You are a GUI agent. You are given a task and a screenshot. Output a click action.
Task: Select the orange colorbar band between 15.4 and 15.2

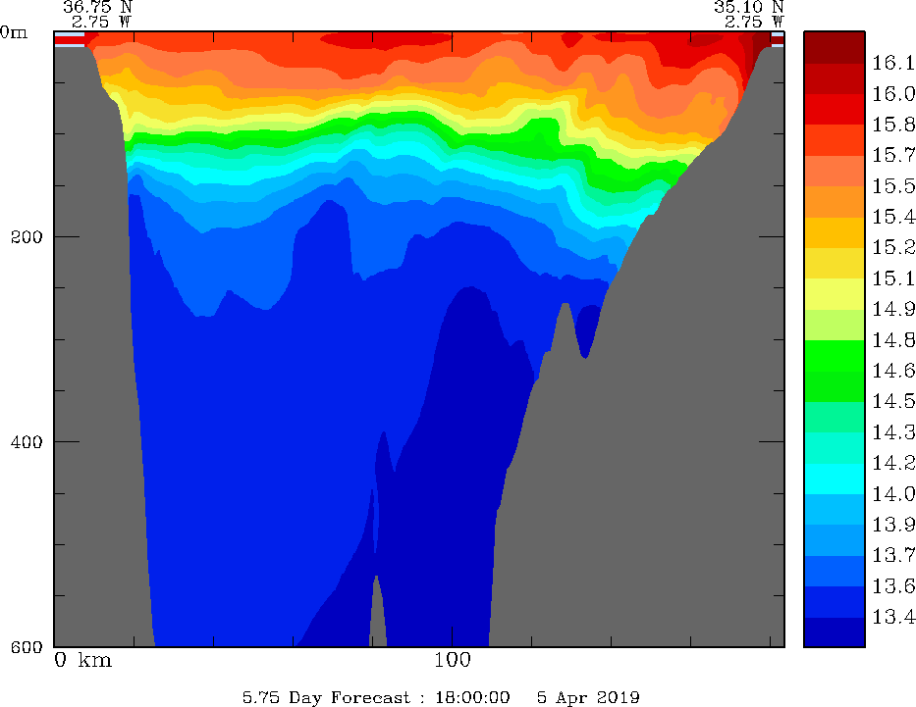[x=834, y=232]
